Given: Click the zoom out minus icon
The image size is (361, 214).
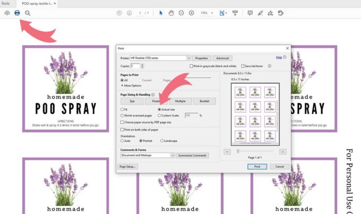Looking at the screenshot, I should [x=181, y=13].
